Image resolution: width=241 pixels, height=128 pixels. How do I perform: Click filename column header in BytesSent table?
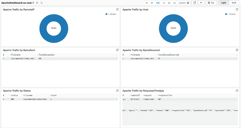click(16, 55)
